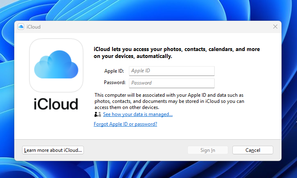Image resolution: width=297 pixels, height=178 pixels.
Task: Click the 'Password:' label text
Action: (115, 82)
